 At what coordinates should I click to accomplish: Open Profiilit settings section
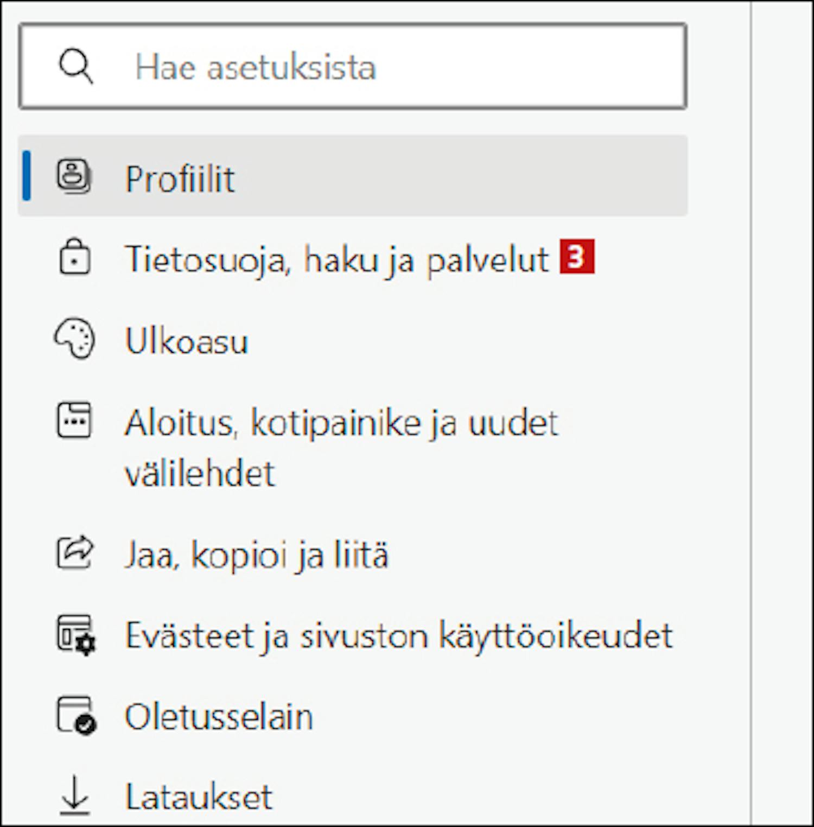(353, 176)
